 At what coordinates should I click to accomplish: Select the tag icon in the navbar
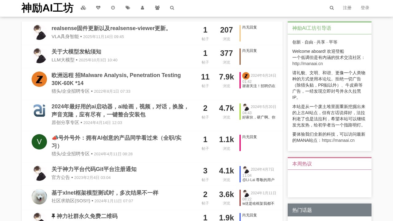(x=127, y=8)
